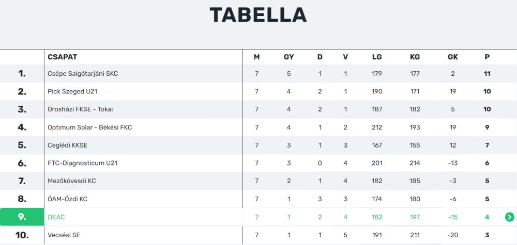Click the TABELLA heading
The image size is (517, 245).
pyautogui.click(x=258, y=15)
